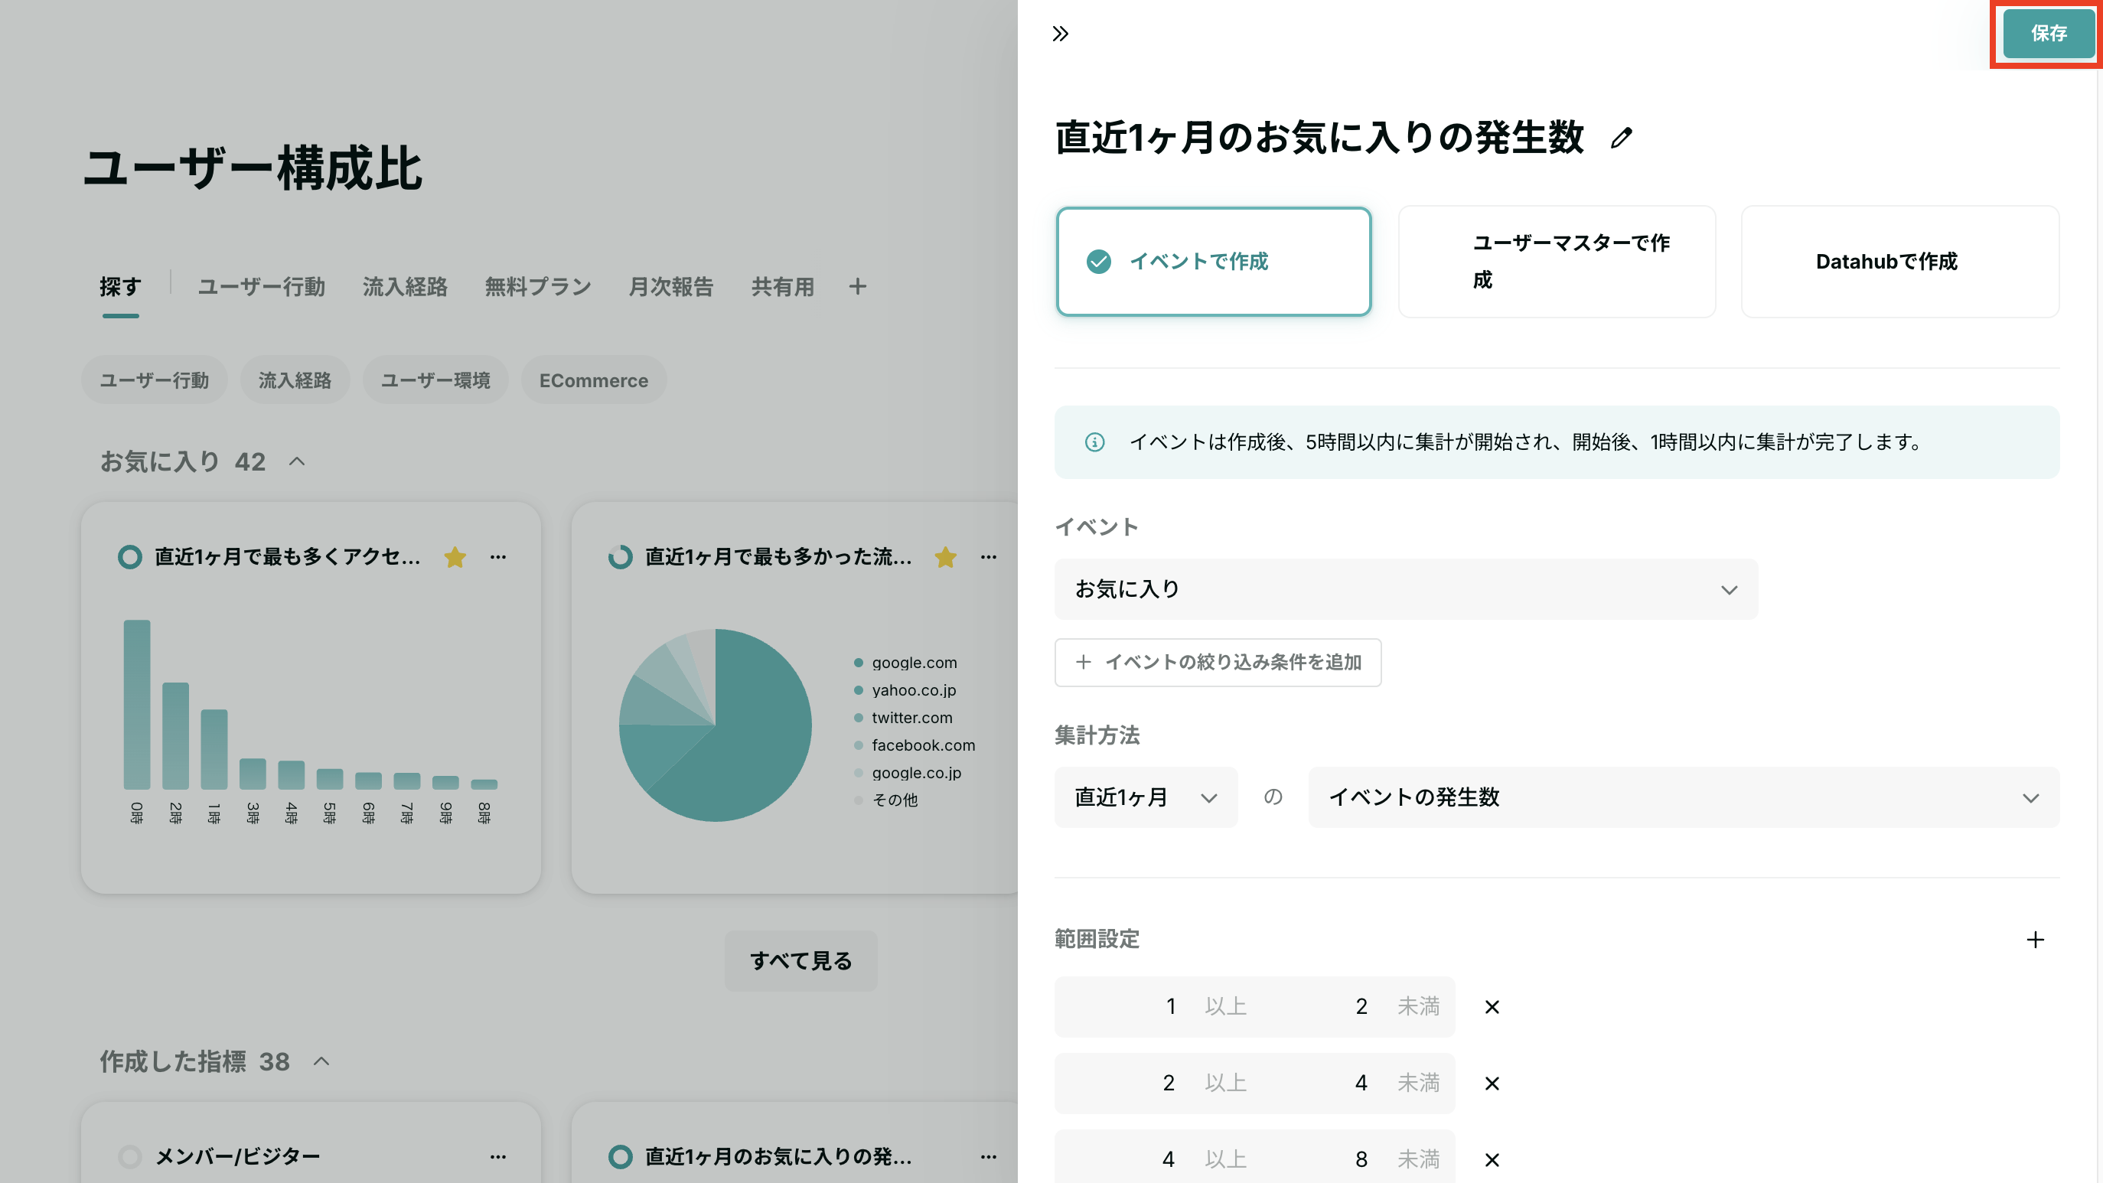Click ring icon on 直近1ヶ月で最も多かった流 card
2103x1183 pixels.
point(621,558)
